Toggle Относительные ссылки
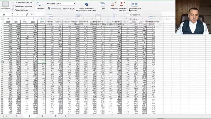 tap(134, 7)
